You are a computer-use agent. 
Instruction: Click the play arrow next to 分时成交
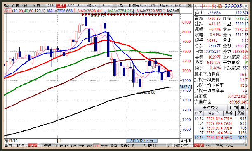point(231,108)
